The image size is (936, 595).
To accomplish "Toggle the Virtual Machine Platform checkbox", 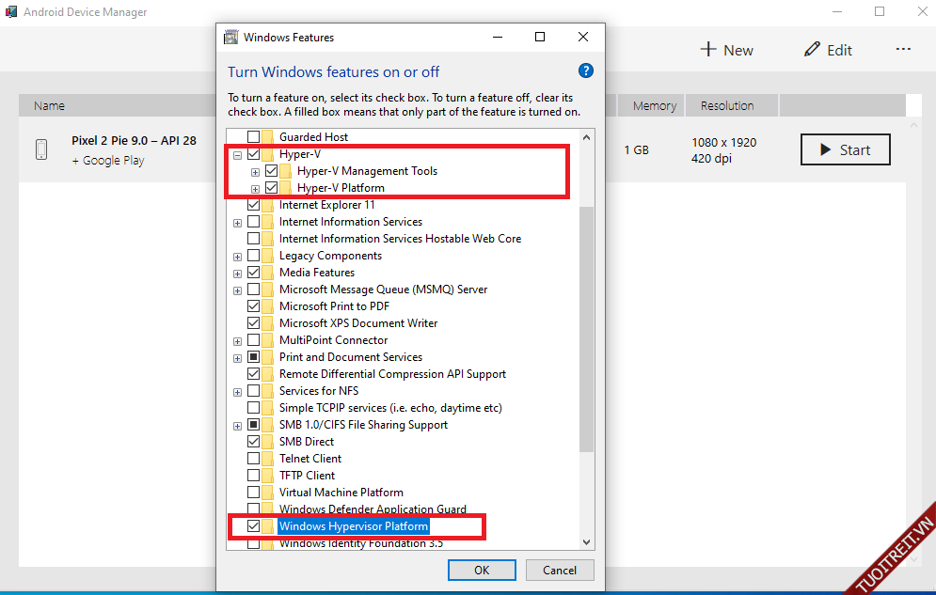I will tap(253, 493).
